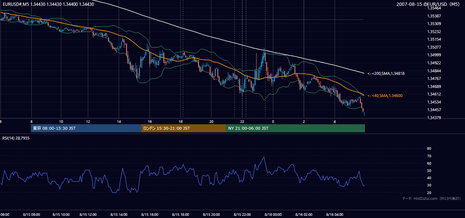Click RSI level 60 on scale
The width and height of the screenshot is (465, 218).
(429, 163)
